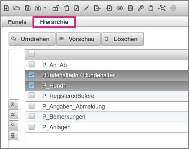Click the unlock padlock icon
This screenshot has height=149, width=189.
pyautogui.click(x=56, y=8)
